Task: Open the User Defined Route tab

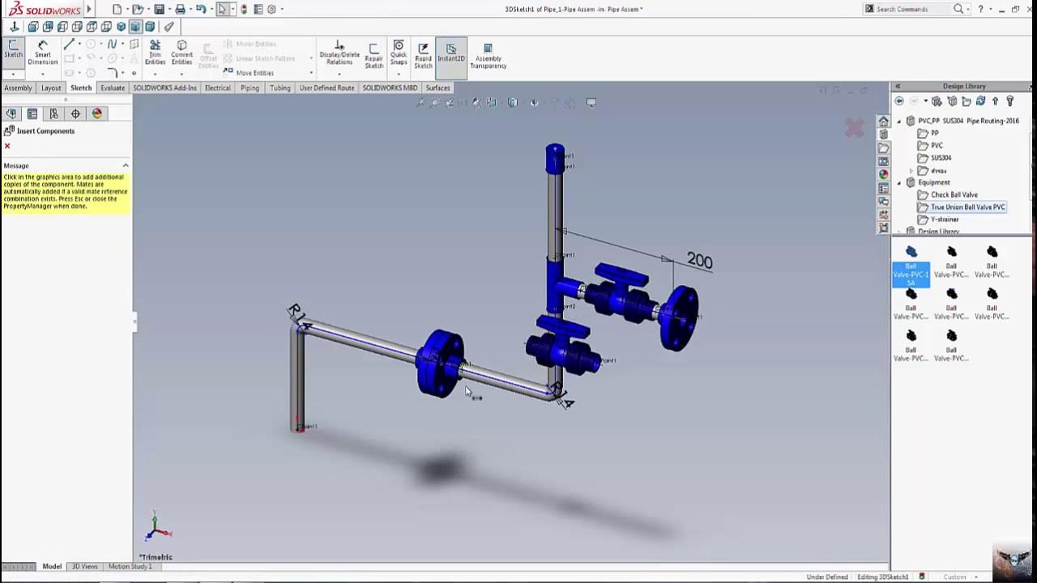Action: pyautogui.click(x=326, y=87)
